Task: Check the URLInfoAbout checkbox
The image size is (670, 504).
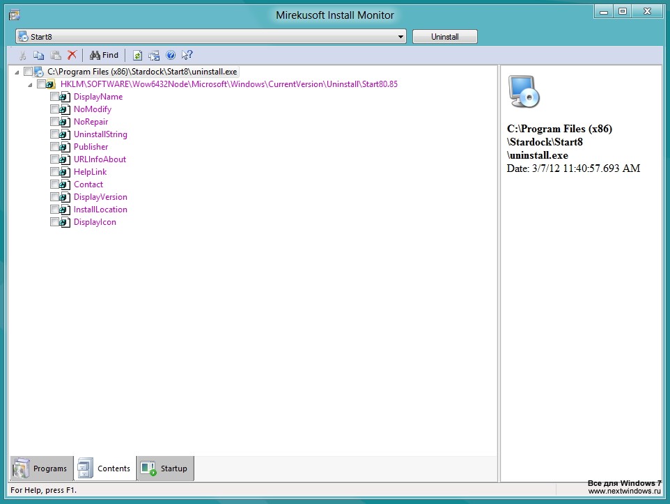Action: 54,159
